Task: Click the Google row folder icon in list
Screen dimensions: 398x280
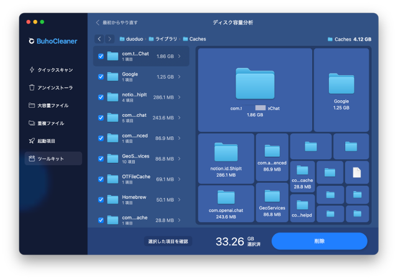Action: pos(113,77)
